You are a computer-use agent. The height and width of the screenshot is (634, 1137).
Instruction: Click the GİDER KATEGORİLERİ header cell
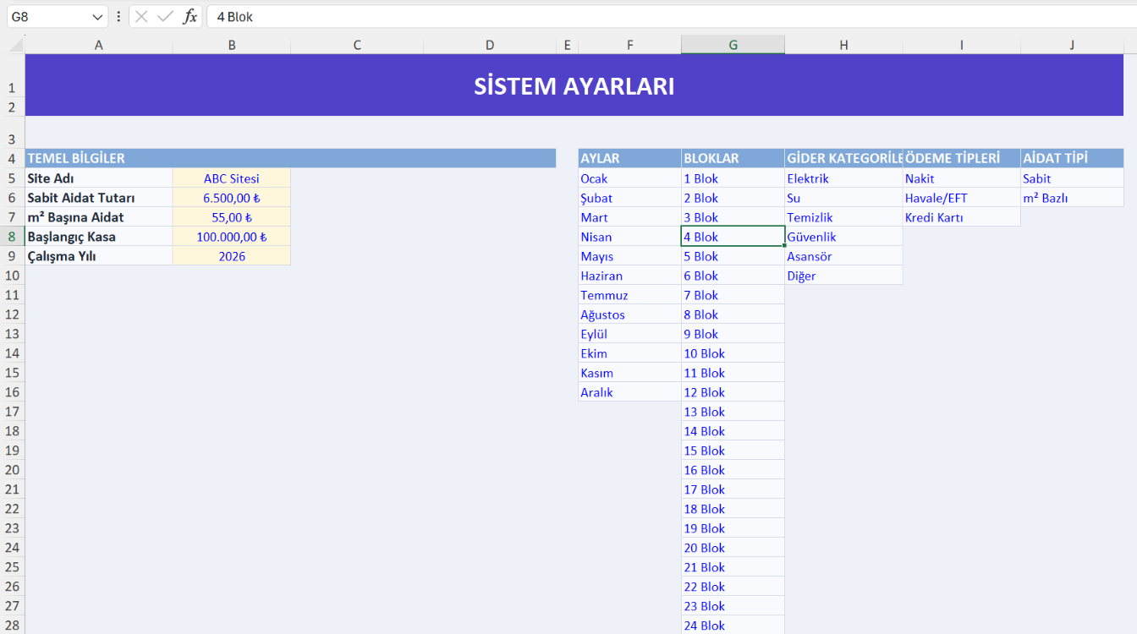coord(844,158)
